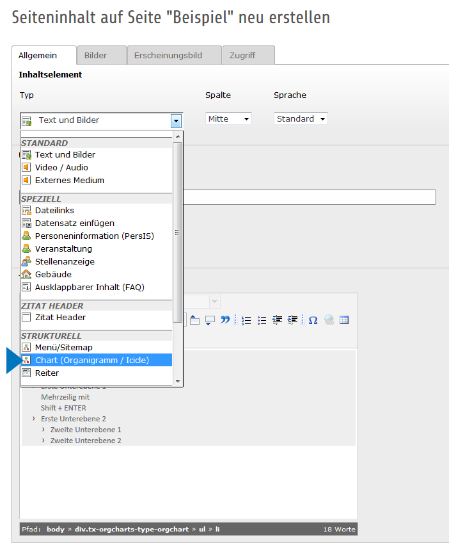Screen dimensions: 449x552
Task: Click the decrease indent icon
Action: click(278, 320)
